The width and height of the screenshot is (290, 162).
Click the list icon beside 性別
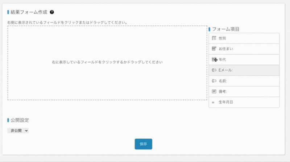point(214,38)
